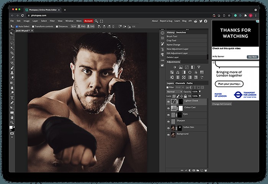Create new folder in Layers panel

click(198, 170)
